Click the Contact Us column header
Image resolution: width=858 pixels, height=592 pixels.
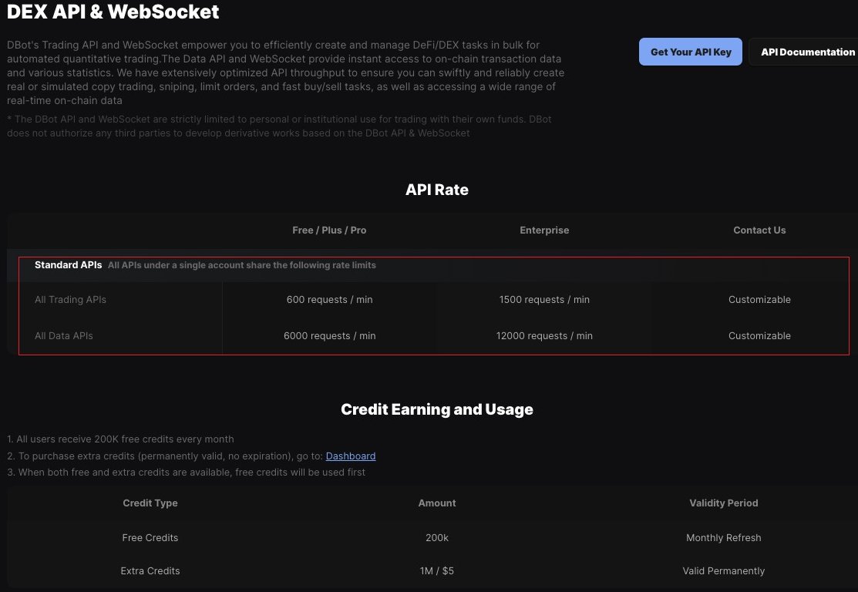(759, 230)
